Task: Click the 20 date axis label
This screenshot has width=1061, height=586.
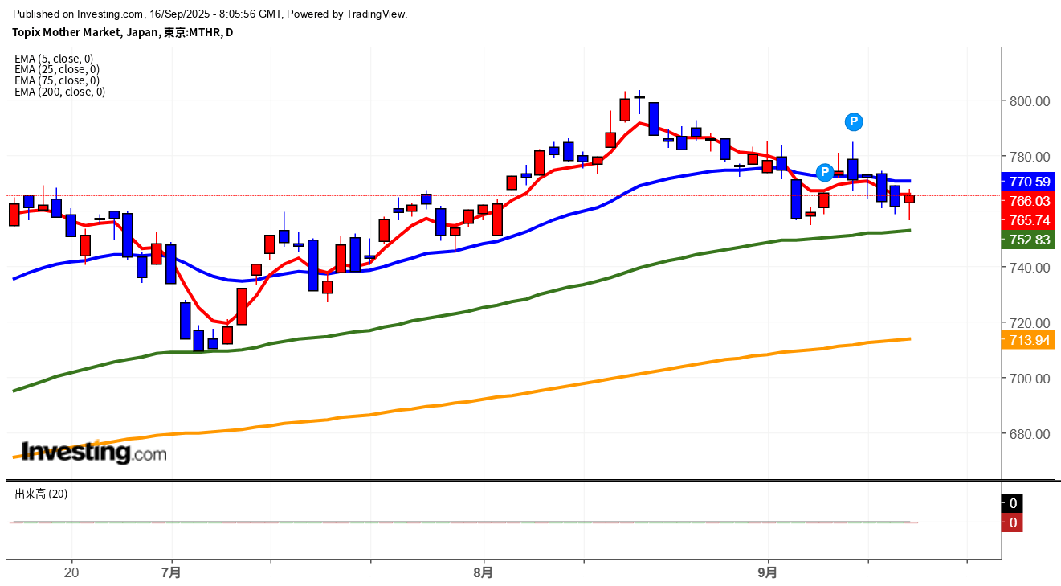Action: 71,573
